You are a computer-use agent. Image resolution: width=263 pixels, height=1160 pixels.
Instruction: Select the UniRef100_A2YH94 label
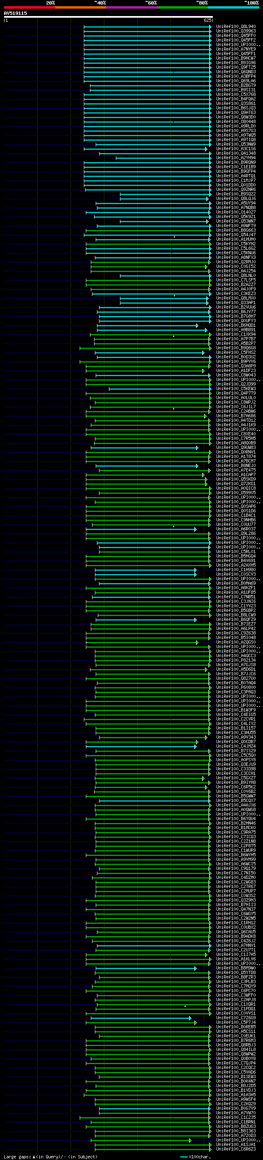click(x=236, y=158)
